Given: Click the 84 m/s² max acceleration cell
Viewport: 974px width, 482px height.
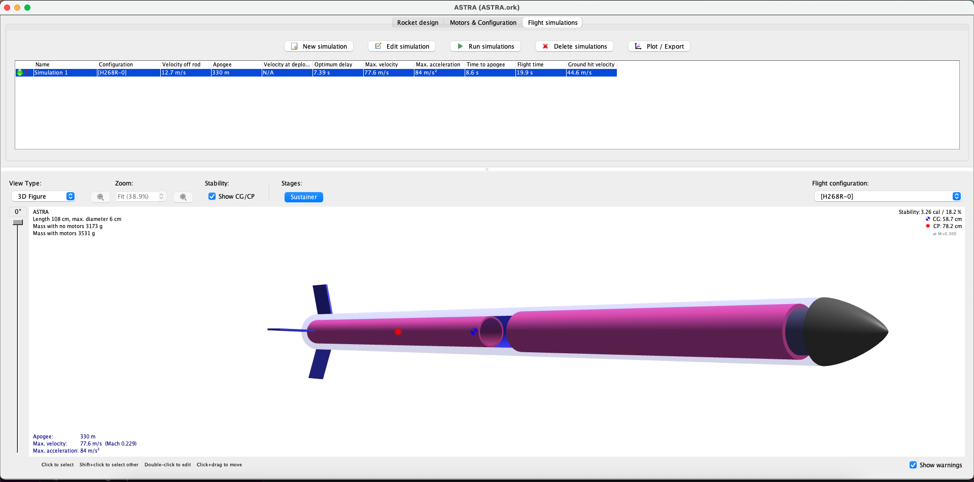Looking at the screenshot, I should pyautogui.click(x=439, y=72).
